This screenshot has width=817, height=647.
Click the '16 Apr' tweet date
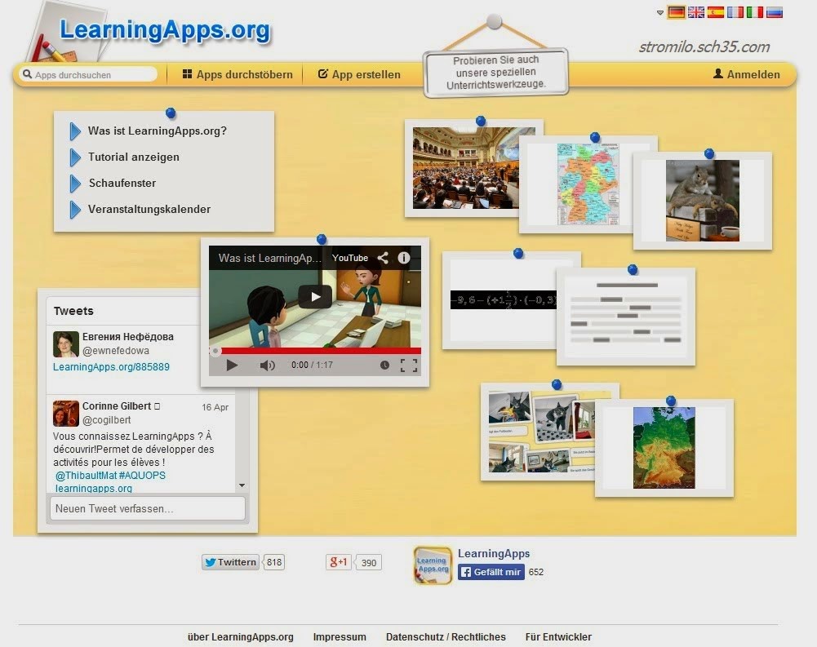[x=215, y=407]
